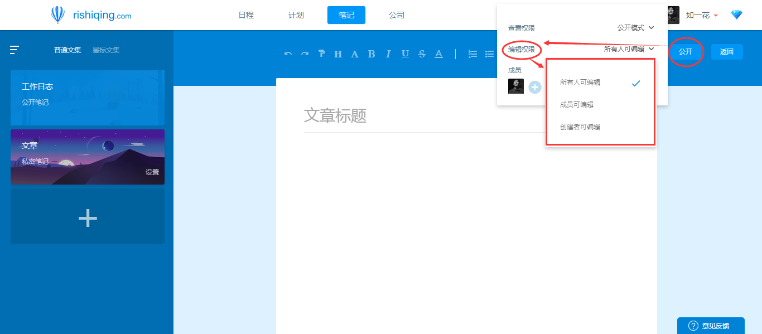Click the 公开 publish button
This screenshot has height=334, width=762.
click(686, 51)
